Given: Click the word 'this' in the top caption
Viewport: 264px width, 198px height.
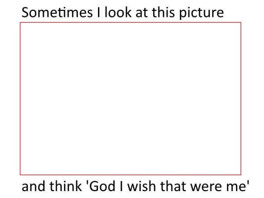Looking at the screenshot, I should click(163, 12).
